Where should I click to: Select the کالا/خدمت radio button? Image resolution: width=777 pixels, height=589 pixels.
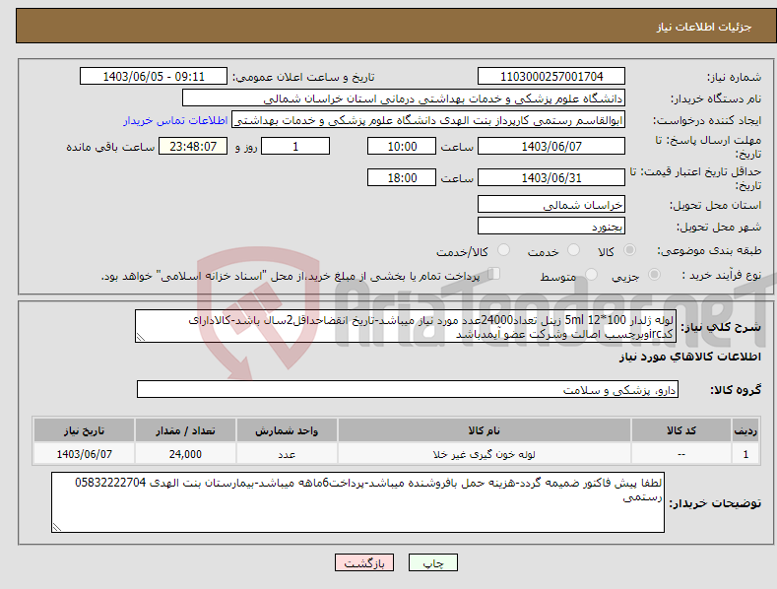503,250
